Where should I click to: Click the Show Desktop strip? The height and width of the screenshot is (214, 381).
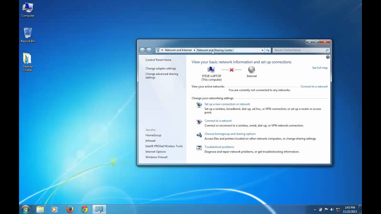click(360, 210)
